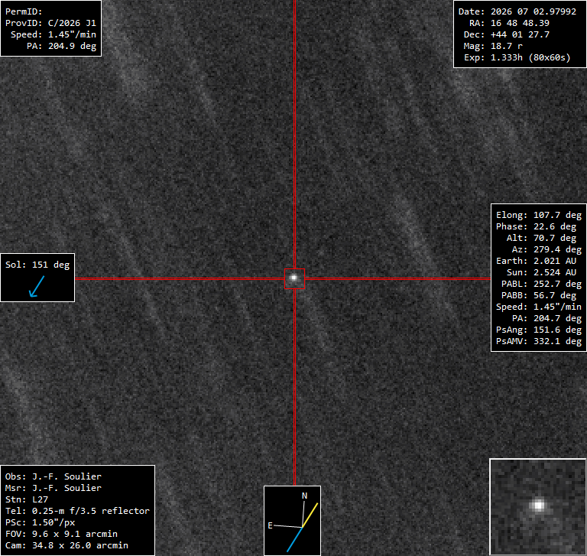Screen dimensions: 587x556
Task: Click 'Date: 2026 07 02.97992' text
Action: [x=517, y=11]
